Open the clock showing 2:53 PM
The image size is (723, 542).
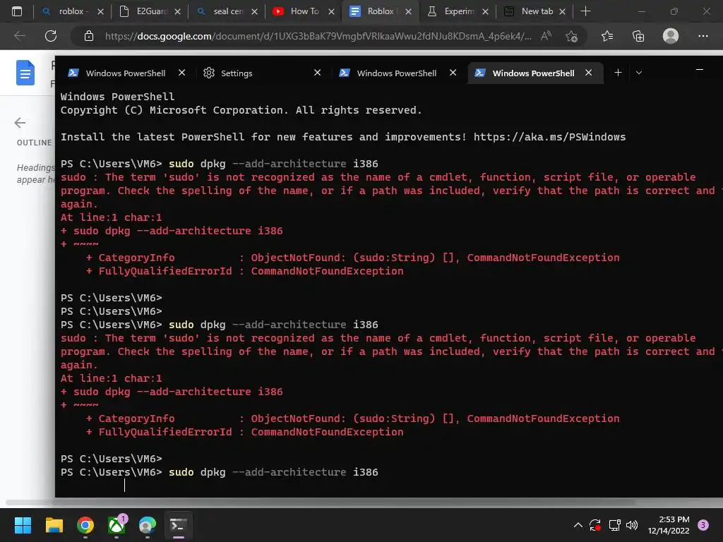click(x=669, y=525)
